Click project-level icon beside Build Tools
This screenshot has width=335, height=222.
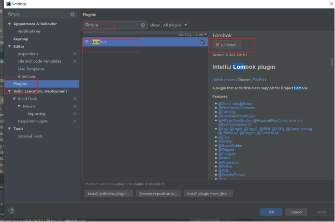click(x=75, y=99)
